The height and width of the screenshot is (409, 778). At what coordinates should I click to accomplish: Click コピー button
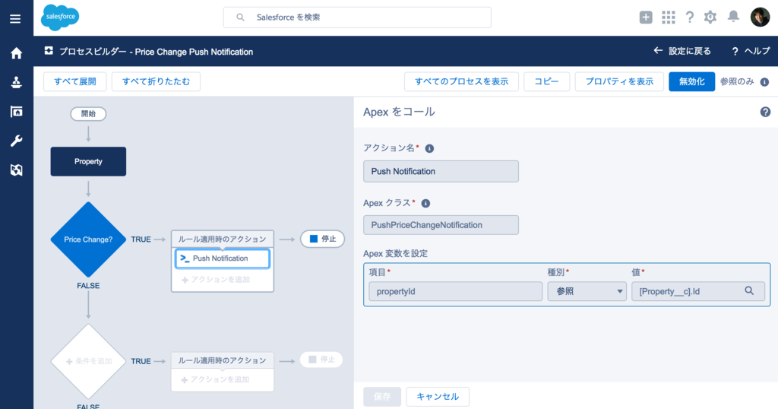[x=547, y=82]
